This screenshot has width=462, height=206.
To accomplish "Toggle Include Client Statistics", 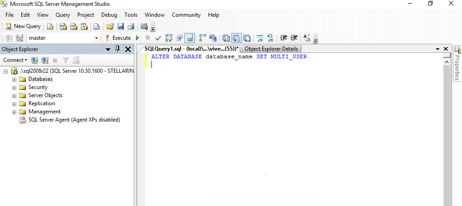I will [213, 37].
